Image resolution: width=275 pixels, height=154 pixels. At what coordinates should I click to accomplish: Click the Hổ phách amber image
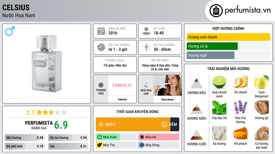(x=240, y=133)
